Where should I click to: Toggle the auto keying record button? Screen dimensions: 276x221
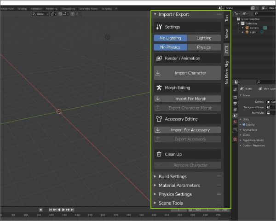41,210
